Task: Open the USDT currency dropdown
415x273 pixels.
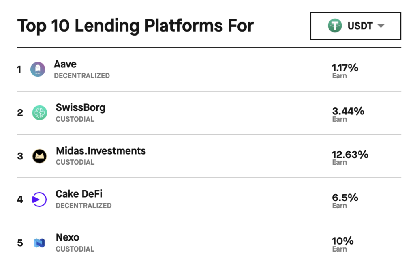Action: [355, 26]
